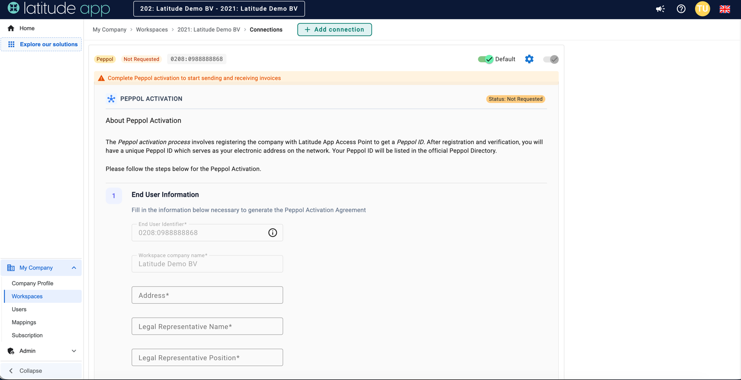Click the End User Information step heading
The width and height of the screenshot is (741, 380).
click(165, 195)
